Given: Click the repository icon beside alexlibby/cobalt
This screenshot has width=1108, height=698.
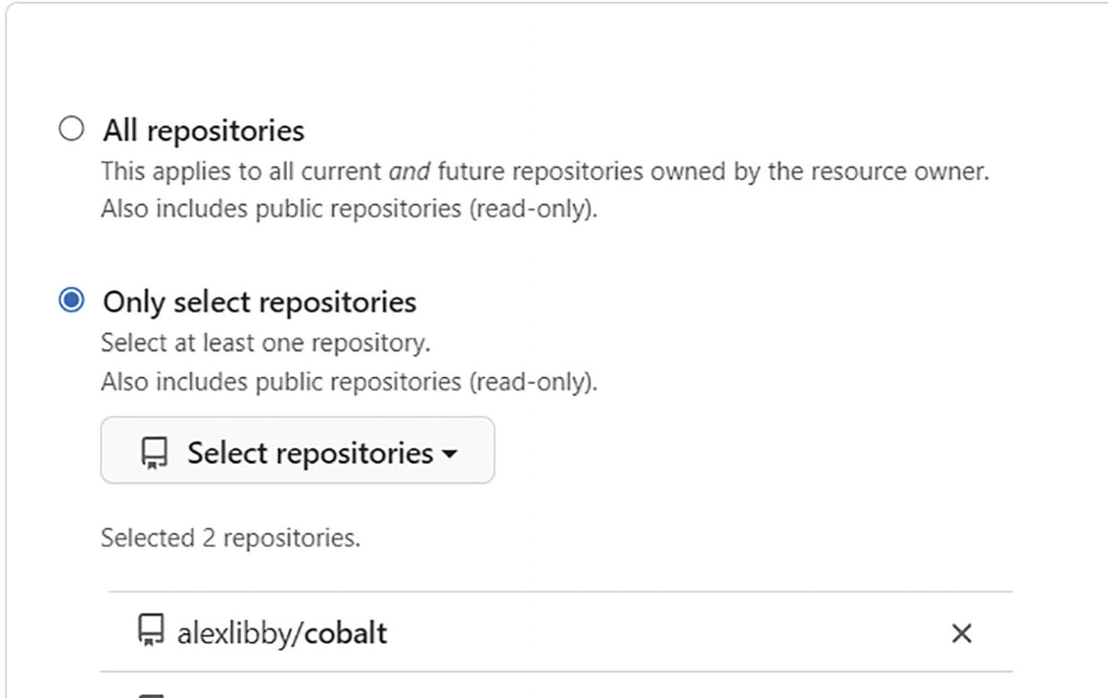Looking at the screenshot, I should [x=149, y=632].
